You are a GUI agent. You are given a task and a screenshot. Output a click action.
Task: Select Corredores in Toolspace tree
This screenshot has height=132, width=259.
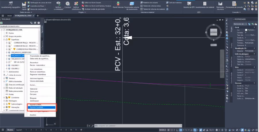[x=15, y=98]
